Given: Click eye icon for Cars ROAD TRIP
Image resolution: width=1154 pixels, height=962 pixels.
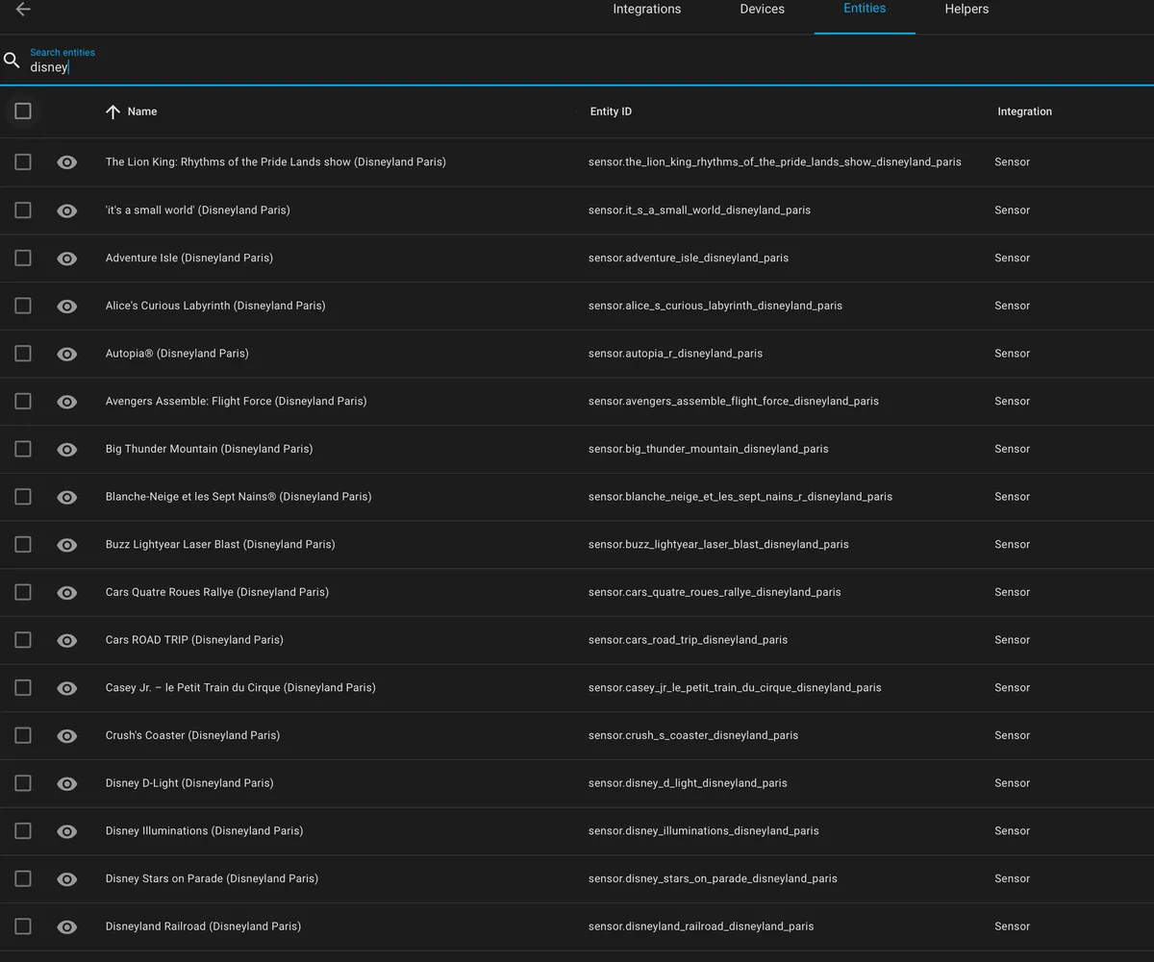Looking at the screenshot, I should 66,640.
